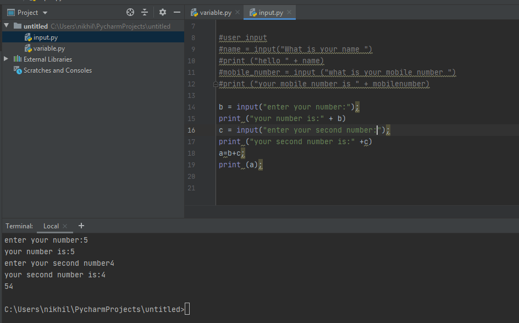Expand the External Libraries node
Screen dimensions: 519x323
[x=6, y=59]
